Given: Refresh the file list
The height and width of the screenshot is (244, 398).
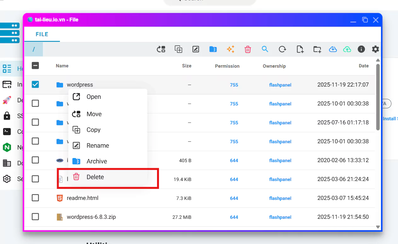Looking at the screenshot, I should pyautogui.click(x=282, y=49).
